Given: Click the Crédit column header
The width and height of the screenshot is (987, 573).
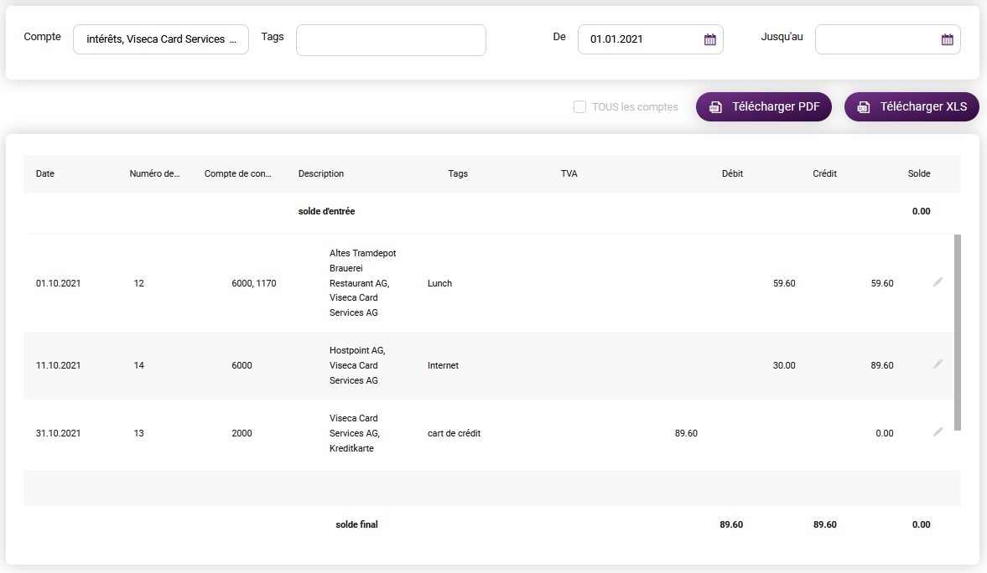Looking at the screenshot, I should point(824,173).
